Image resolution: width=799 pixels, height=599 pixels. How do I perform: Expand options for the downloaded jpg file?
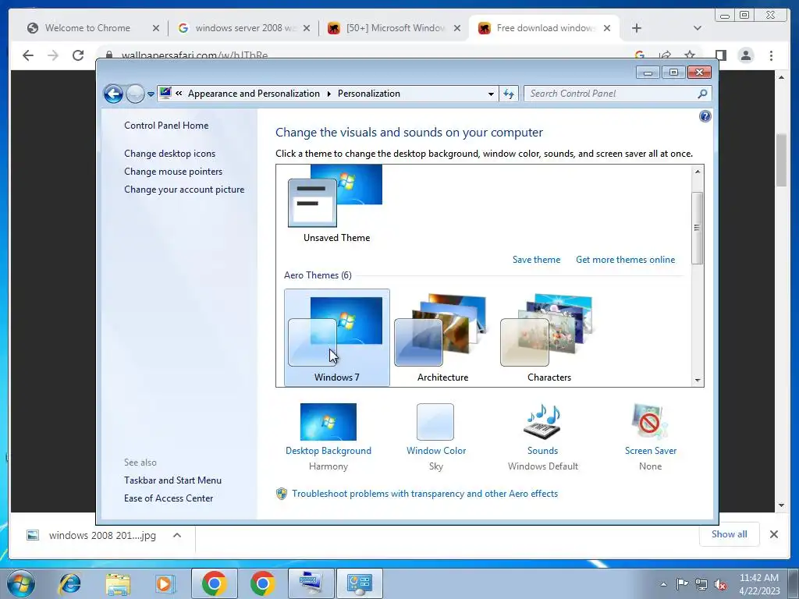coord(177,535)
